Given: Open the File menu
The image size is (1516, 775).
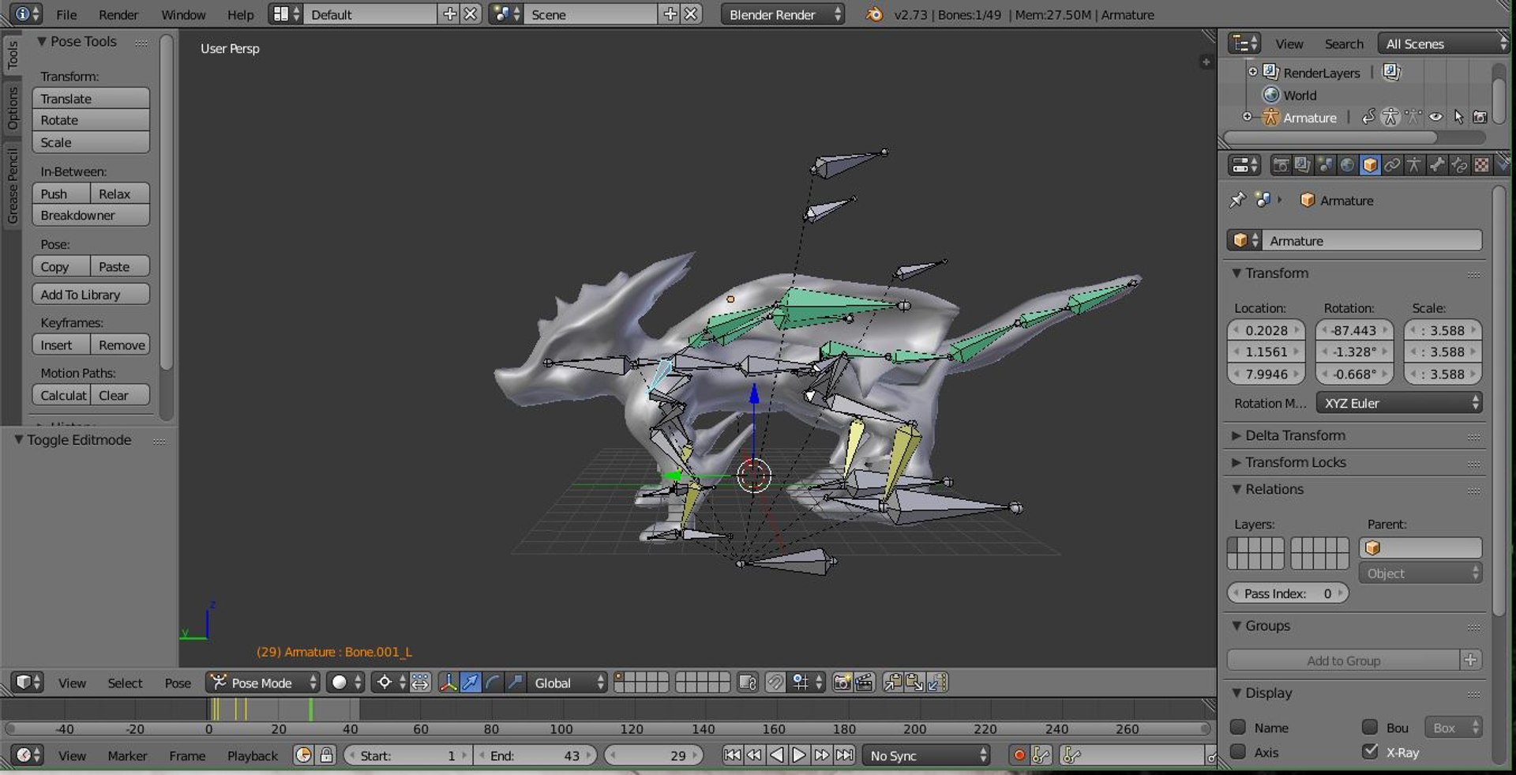Looking at the screenshot, I should point(66,14).
